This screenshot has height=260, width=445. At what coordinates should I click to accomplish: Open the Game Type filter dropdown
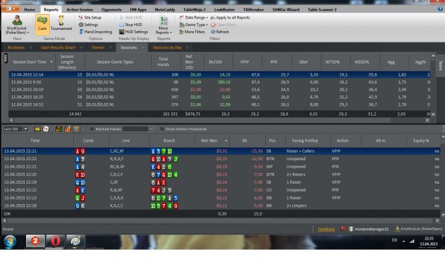coord(193,25)
